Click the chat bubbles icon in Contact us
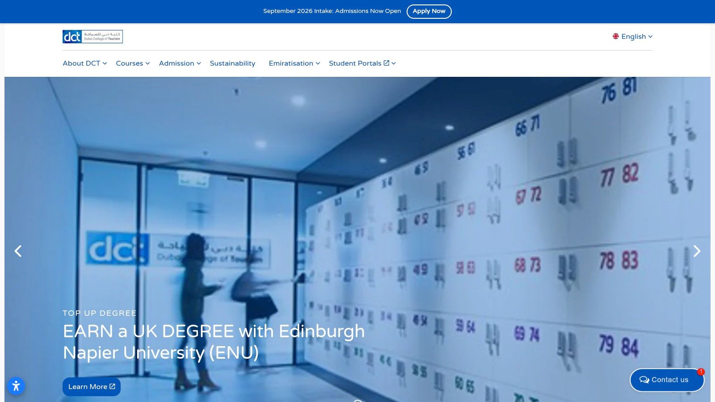 (644, 380)
